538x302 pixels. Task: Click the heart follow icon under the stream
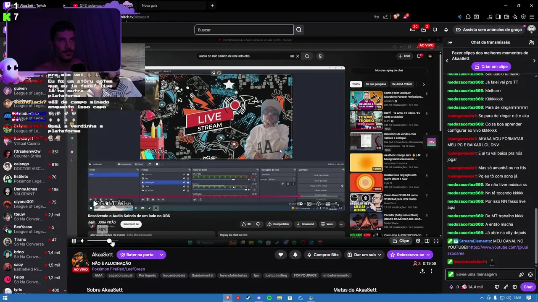coord(281,255)
